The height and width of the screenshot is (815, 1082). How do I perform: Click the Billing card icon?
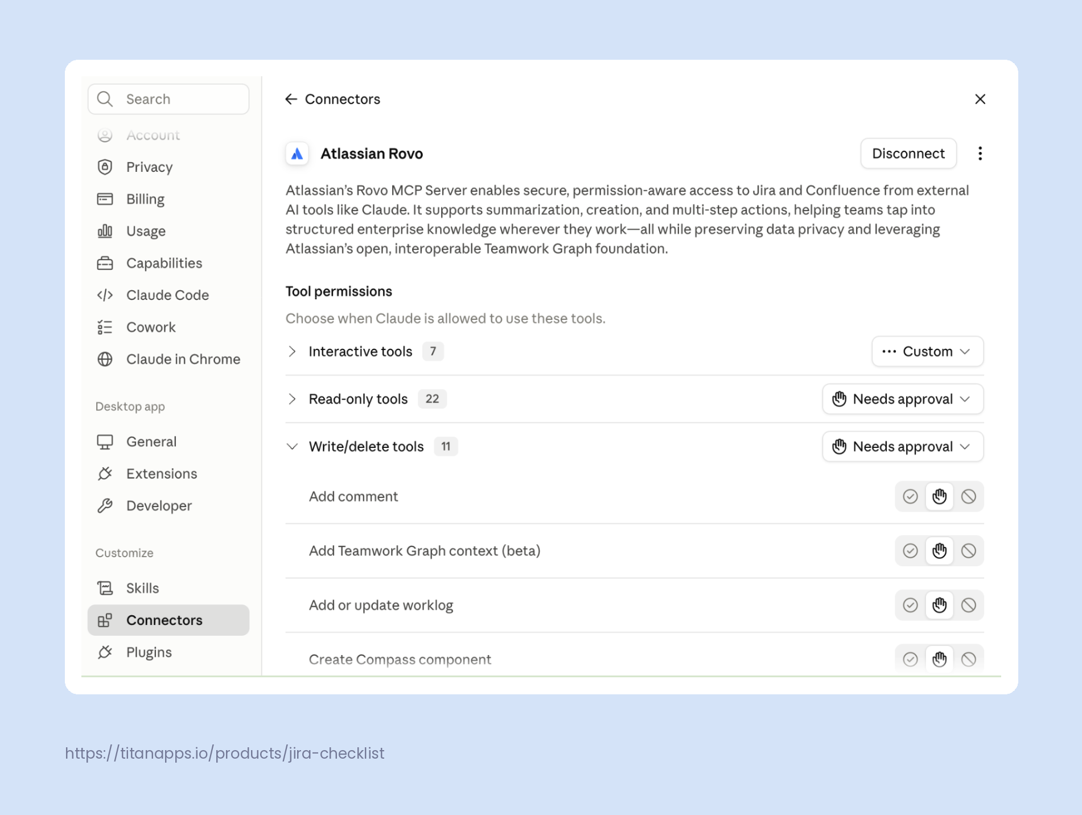tap(105, 199)
